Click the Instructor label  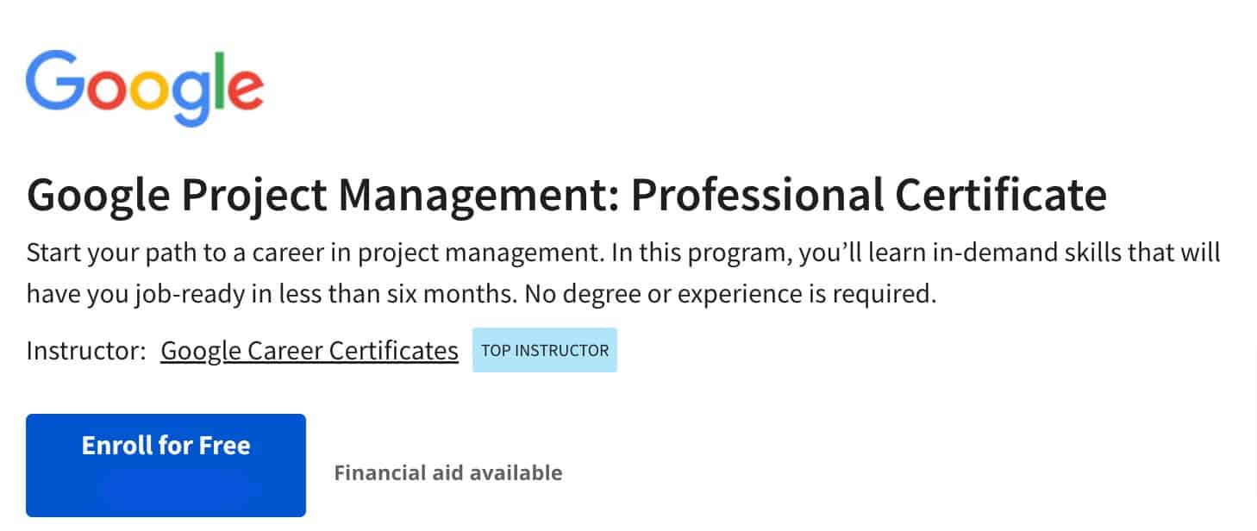point(82,350)
